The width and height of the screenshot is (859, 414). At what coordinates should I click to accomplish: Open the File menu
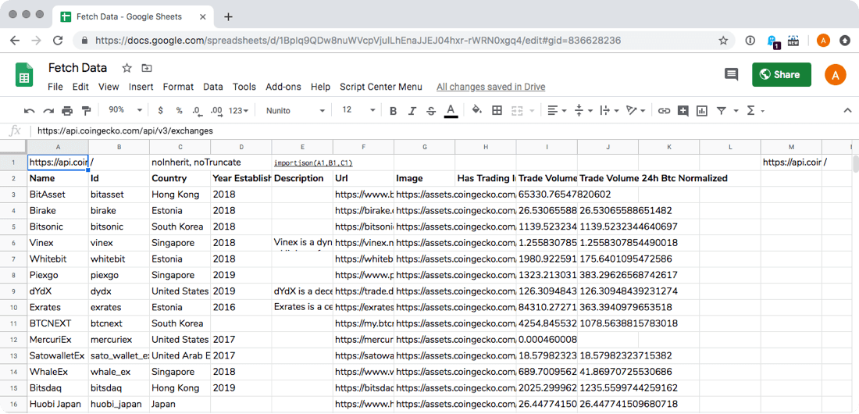pos(55,87)
